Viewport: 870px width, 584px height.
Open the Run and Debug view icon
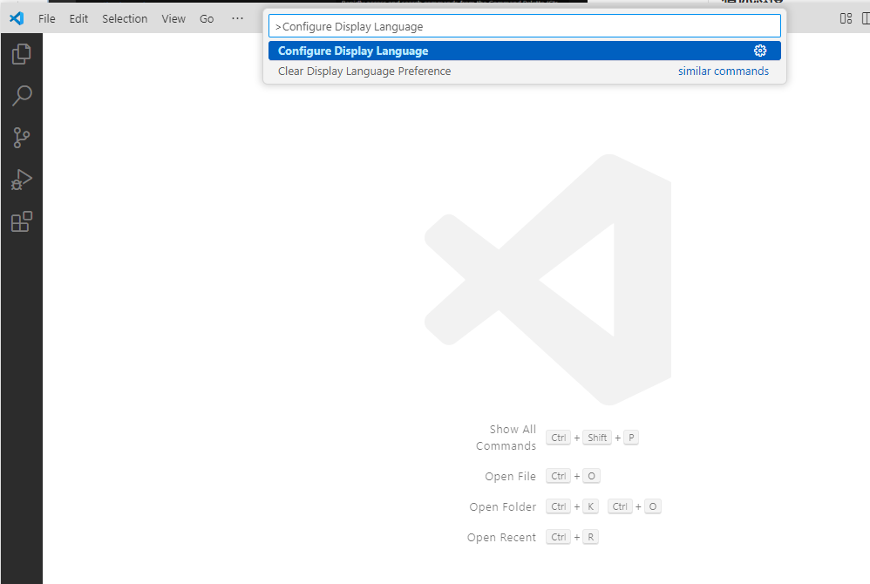(22, 180)
